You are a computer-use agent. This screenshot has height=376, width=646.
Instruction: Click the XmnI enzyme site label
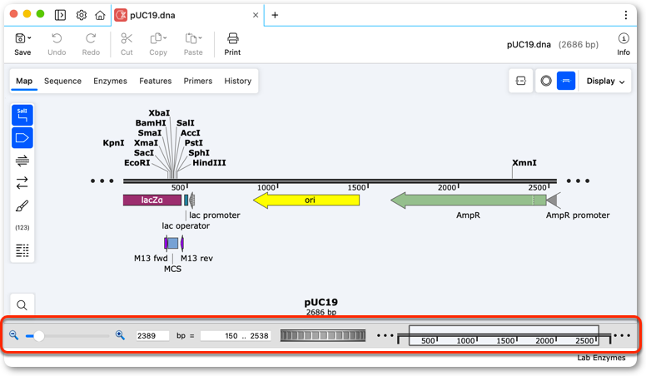point(524,163)
